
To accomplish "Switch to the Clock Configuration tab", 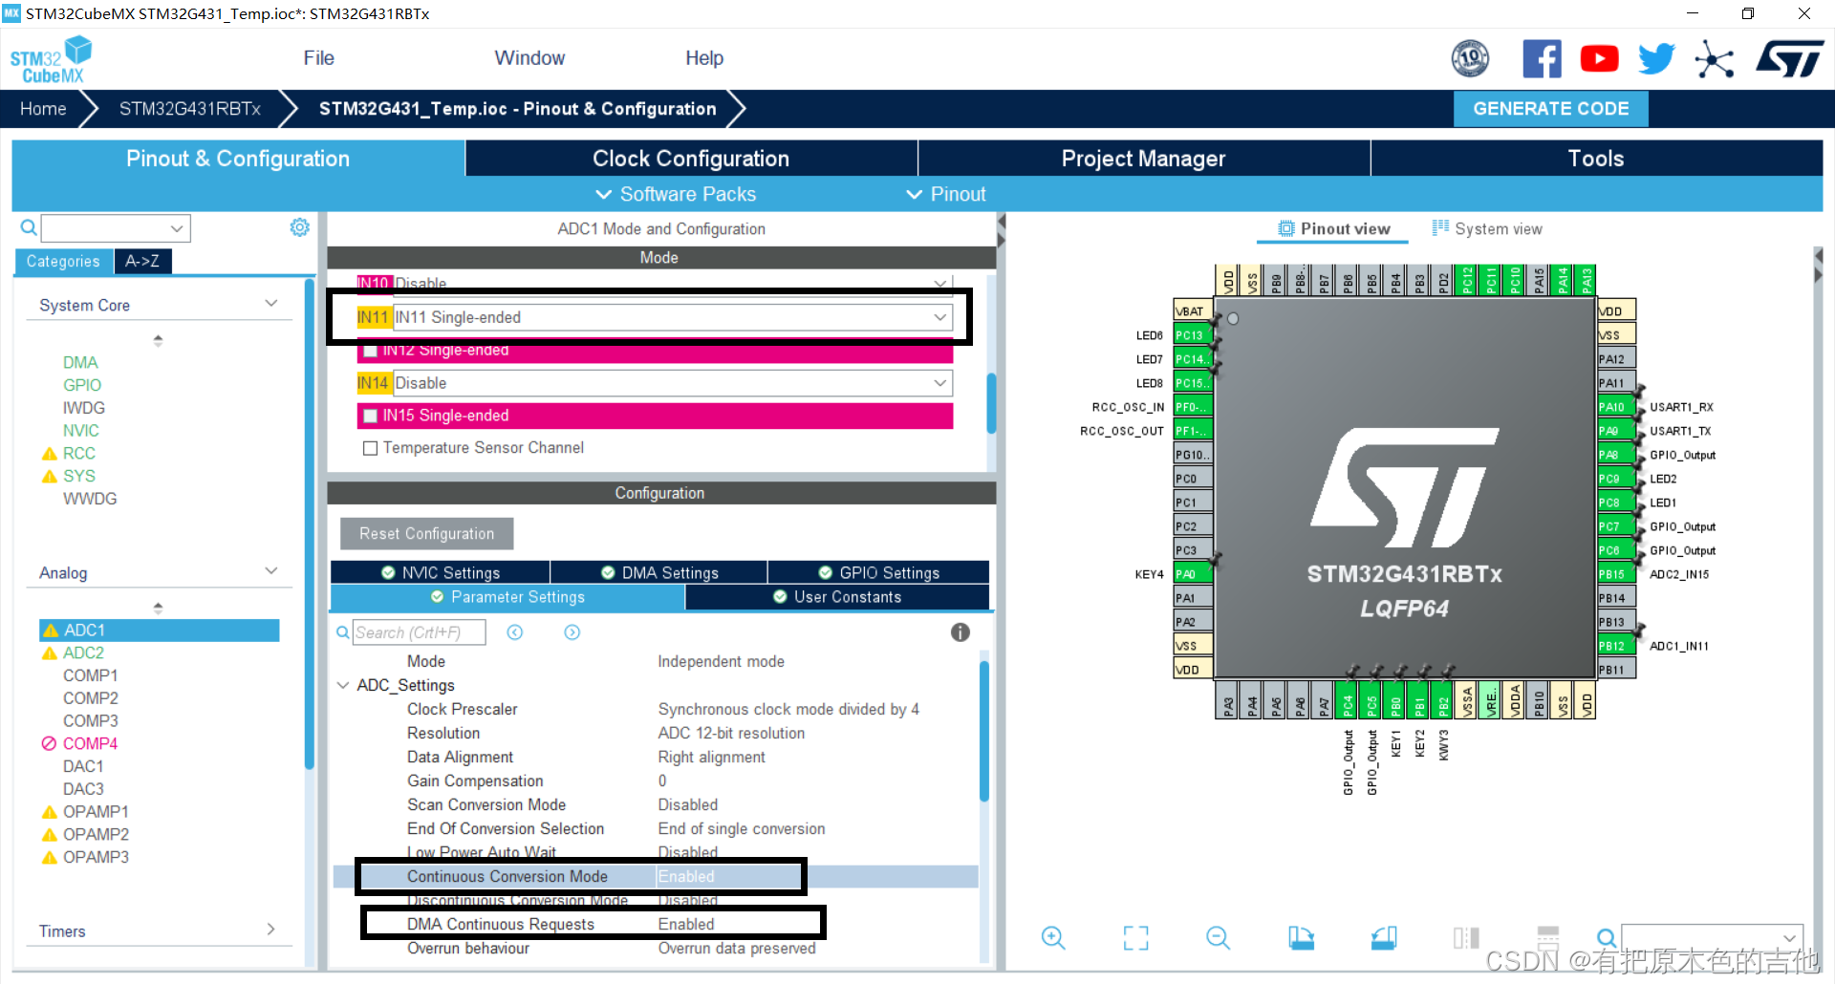I will [x=690, y=158].
